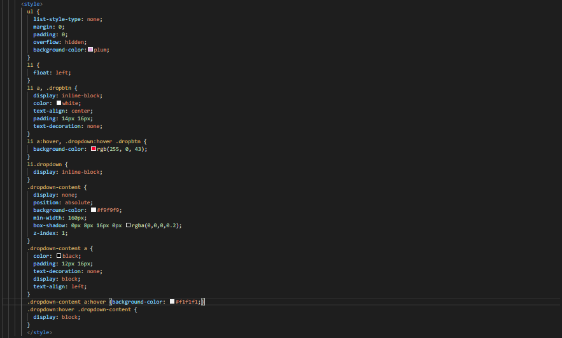Click the red rgb(255, 0, 43) swatch
This screenshot has height=338, width=562.
(x=94, y=149)
